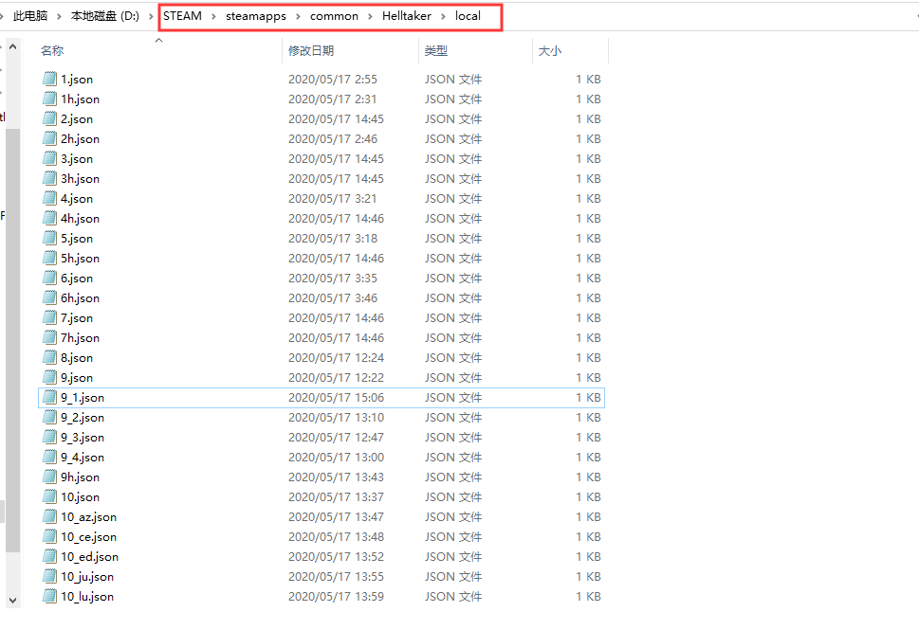Navigate to 此电脑 in the breadcrumb
The height and width of the screenshot is (630, 919).
tap(30, 16)
